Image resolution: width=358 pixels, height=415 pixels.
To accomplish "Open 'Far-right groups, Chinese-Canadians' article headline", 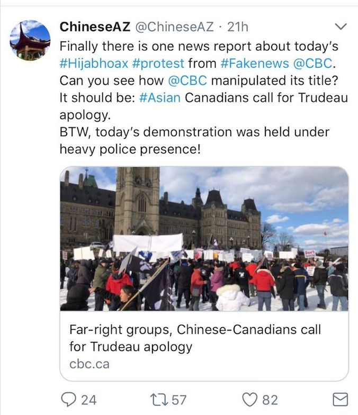I will pyautogui.click(x=195, y=338).
